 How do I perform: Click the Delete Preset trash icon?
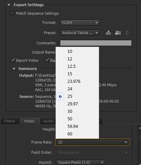[127, 33]
